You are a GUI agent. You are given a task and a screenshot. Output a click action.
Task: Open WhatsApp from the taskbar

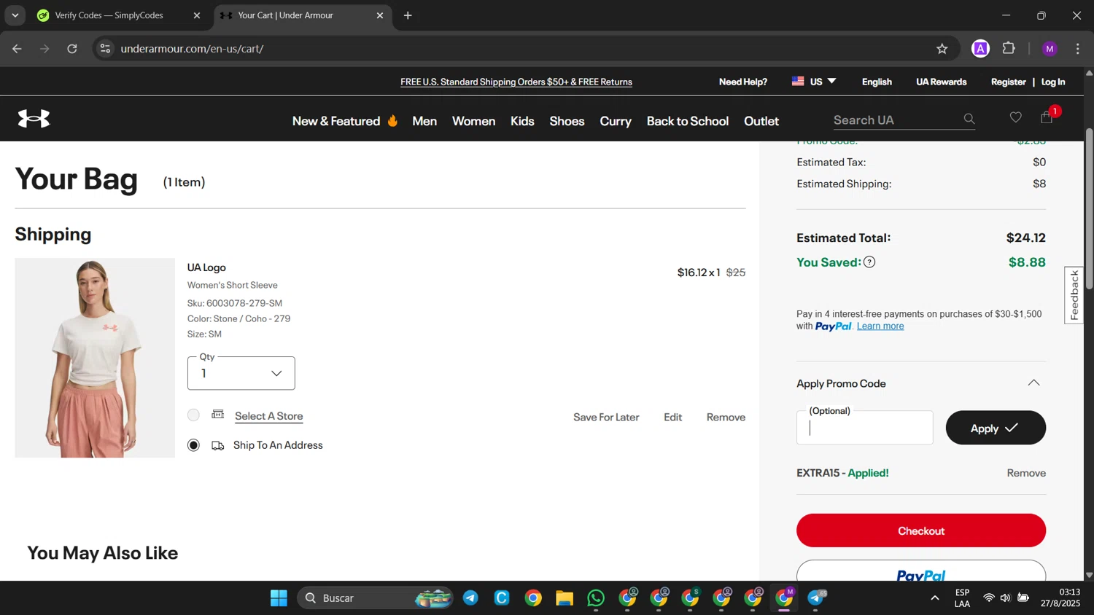(596, 598)
